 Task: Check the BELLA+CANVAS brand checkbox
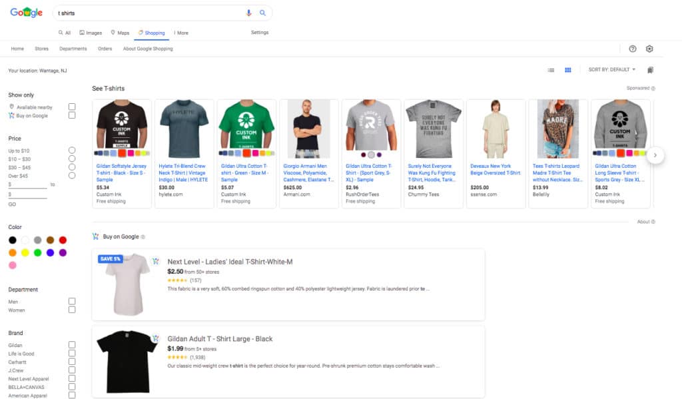coord(72,387)
